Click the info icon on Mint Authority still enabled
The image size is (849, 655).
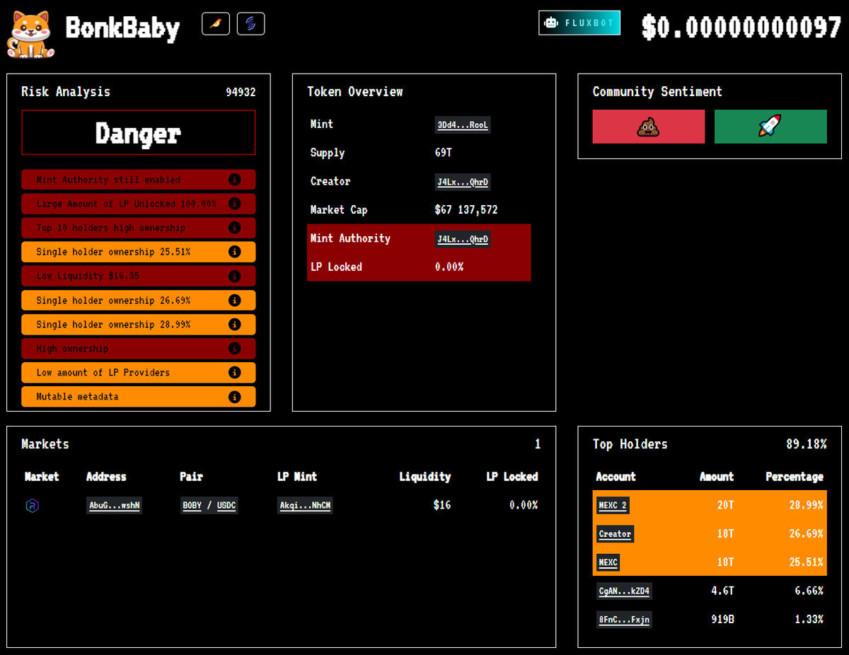234,180
